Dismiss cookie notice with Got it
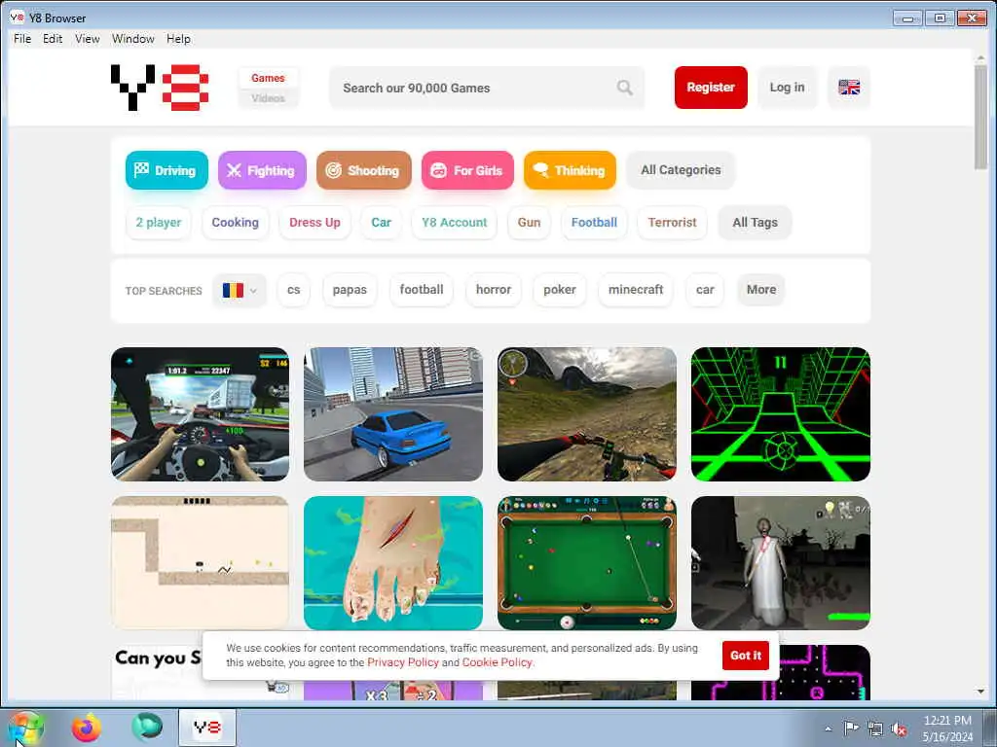This screenshot has height=747, width=997. click(x=745, y=656)
